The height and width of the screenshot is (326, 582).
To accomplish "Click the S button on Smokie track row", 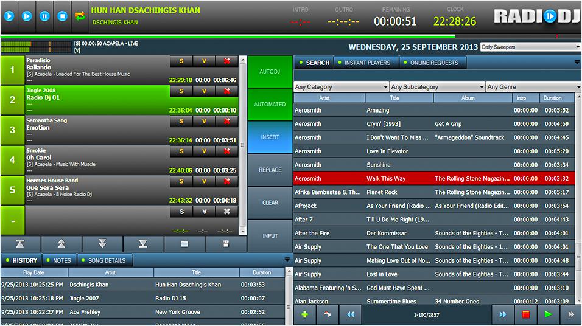I will pos(181,151).
